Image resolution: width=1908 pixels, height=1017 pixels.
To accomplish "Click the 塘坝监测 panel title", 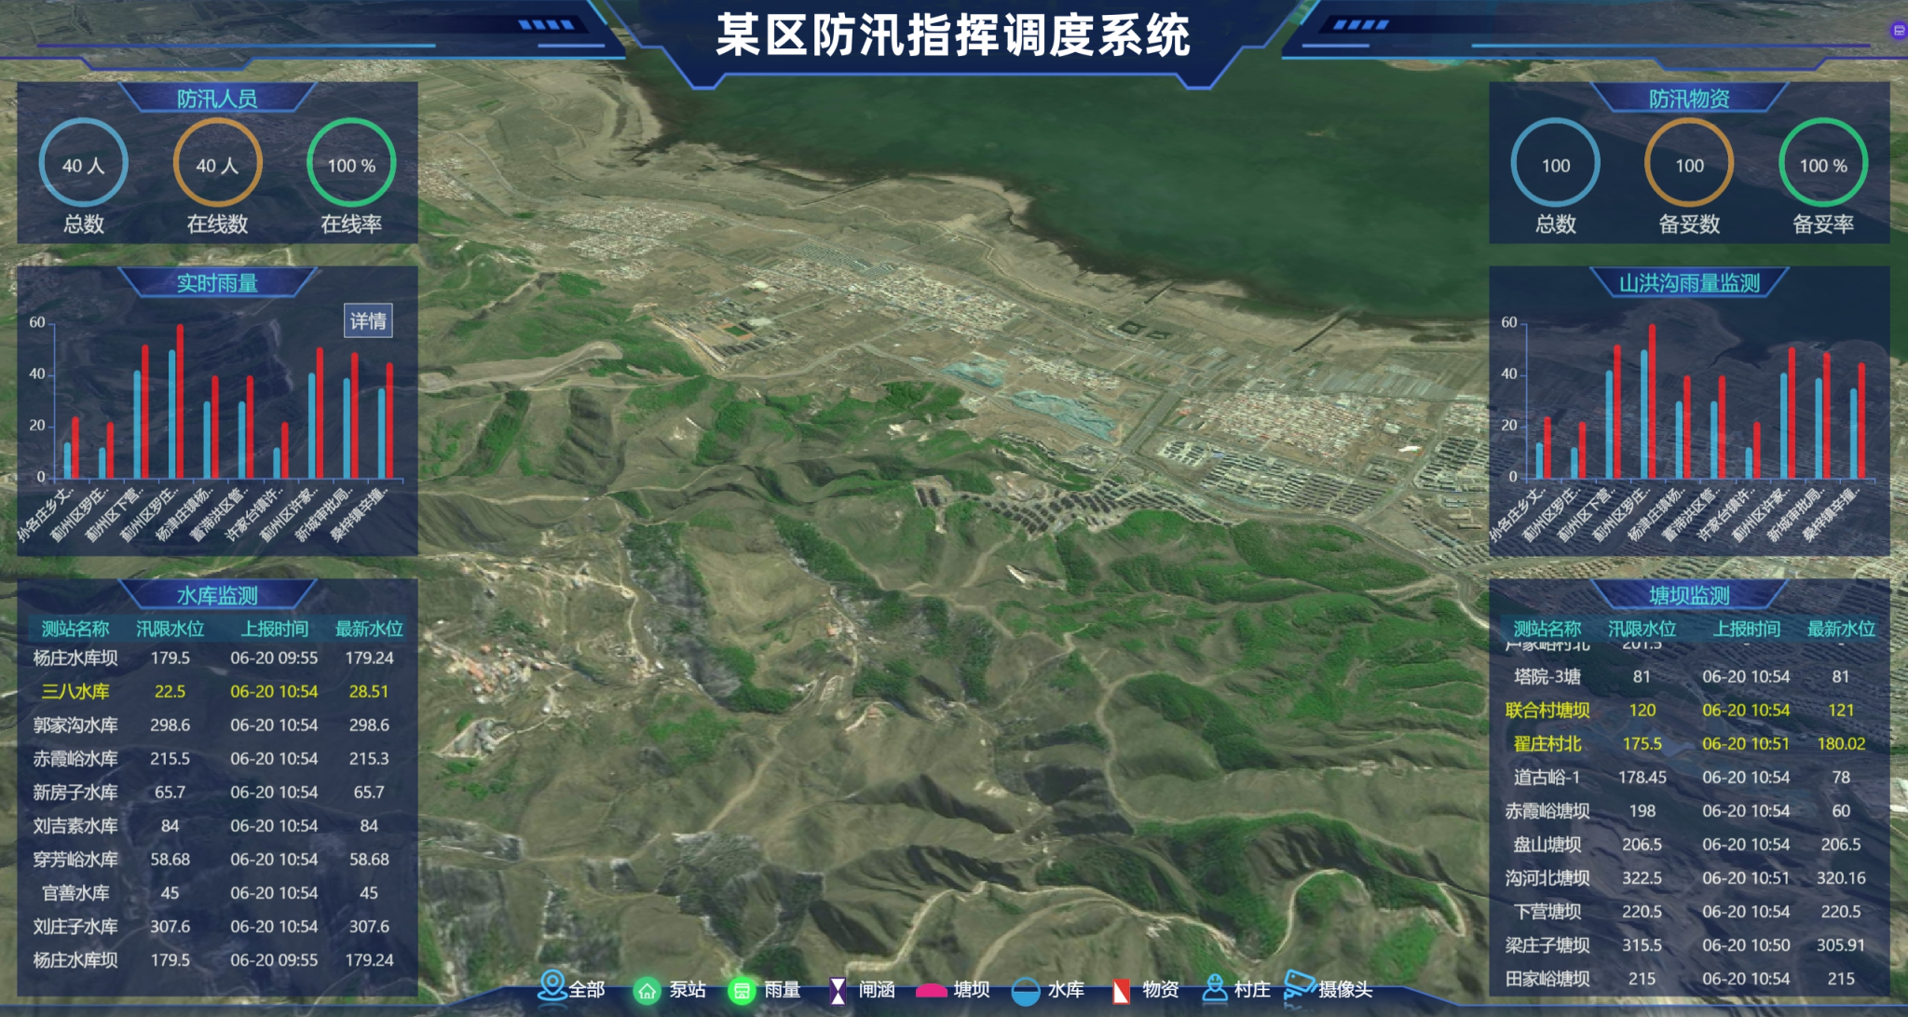I will coord(1689,596).
